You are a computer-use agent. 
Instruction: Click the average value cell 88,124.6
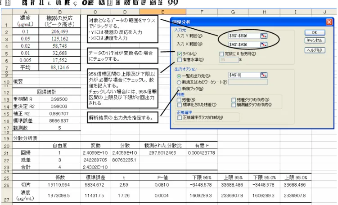coord(60,67)
